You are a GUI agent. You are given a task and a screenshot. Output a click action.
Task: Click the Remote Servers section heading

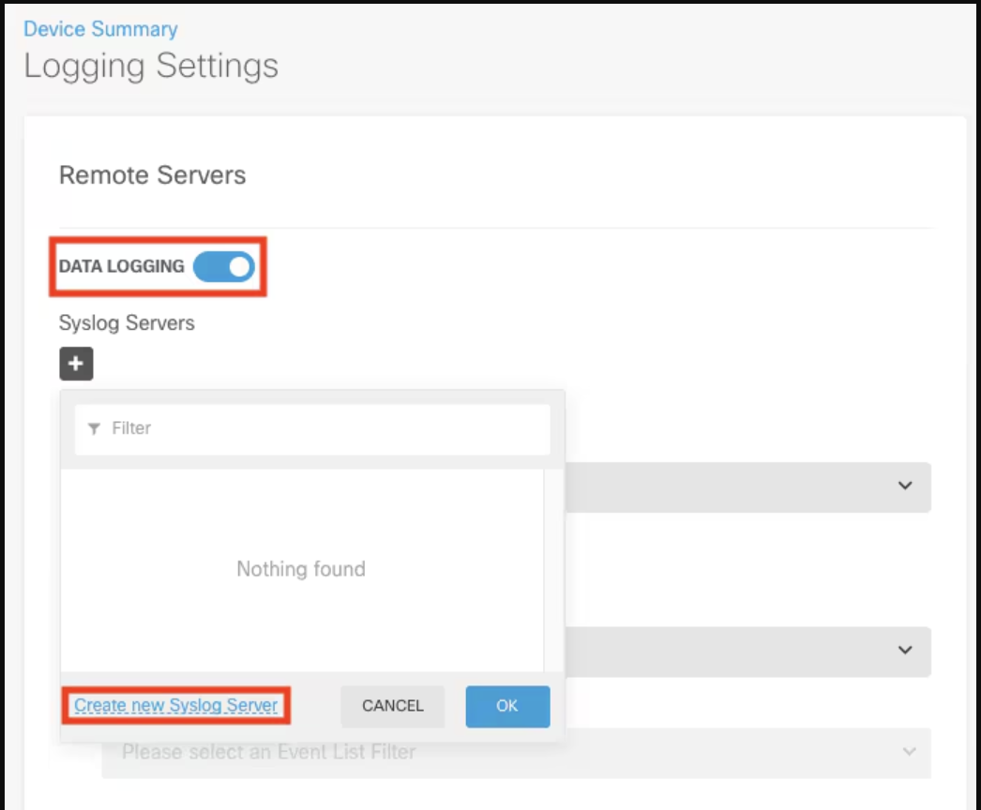pos(152,175)
